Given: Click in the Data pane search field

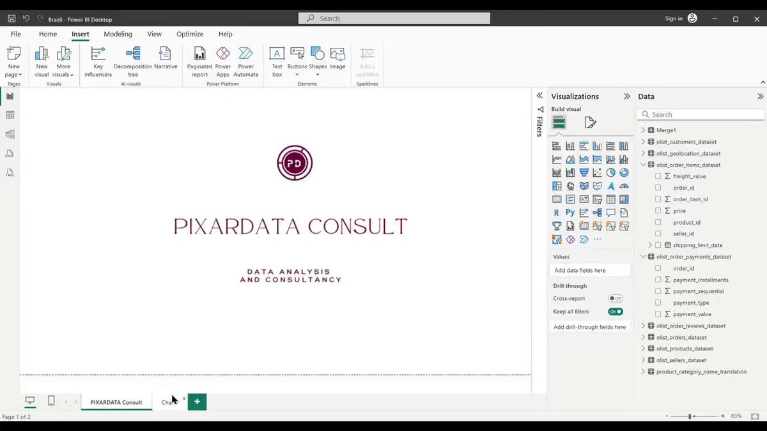Looking at the screenshot, I should (701, 114).
